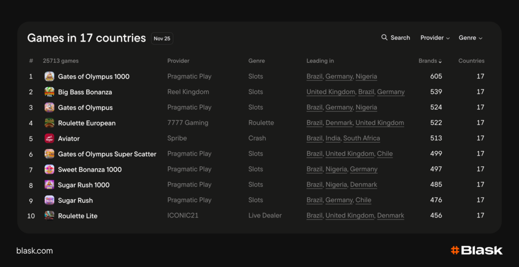Sort by the Brands column arrow
The image size is (519, 267).
(440, 61)
